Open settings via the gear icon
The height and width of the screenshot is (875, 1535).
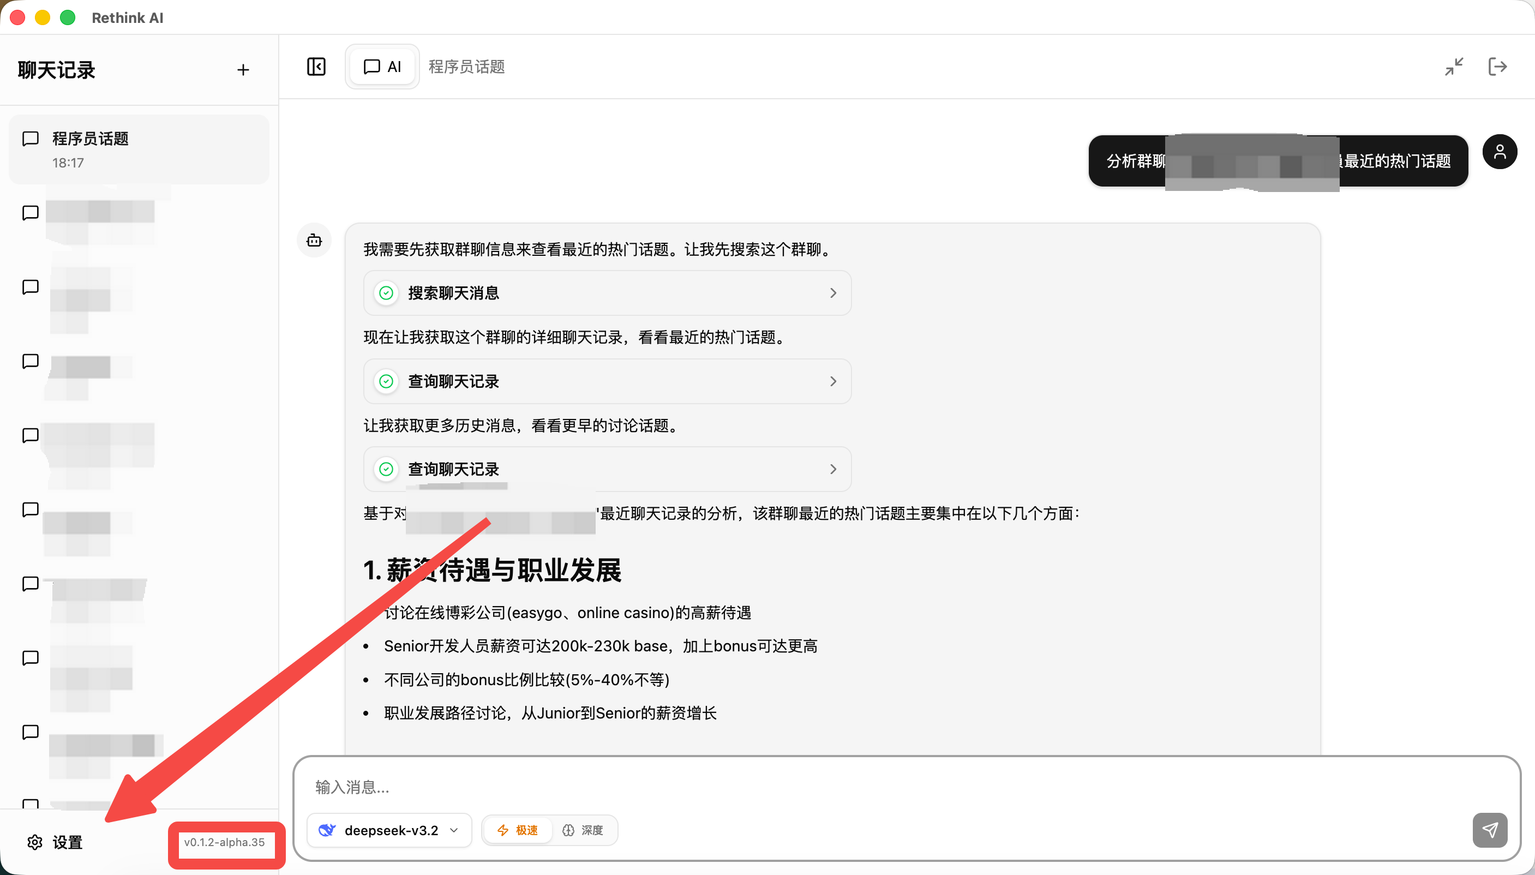point(35,842)
